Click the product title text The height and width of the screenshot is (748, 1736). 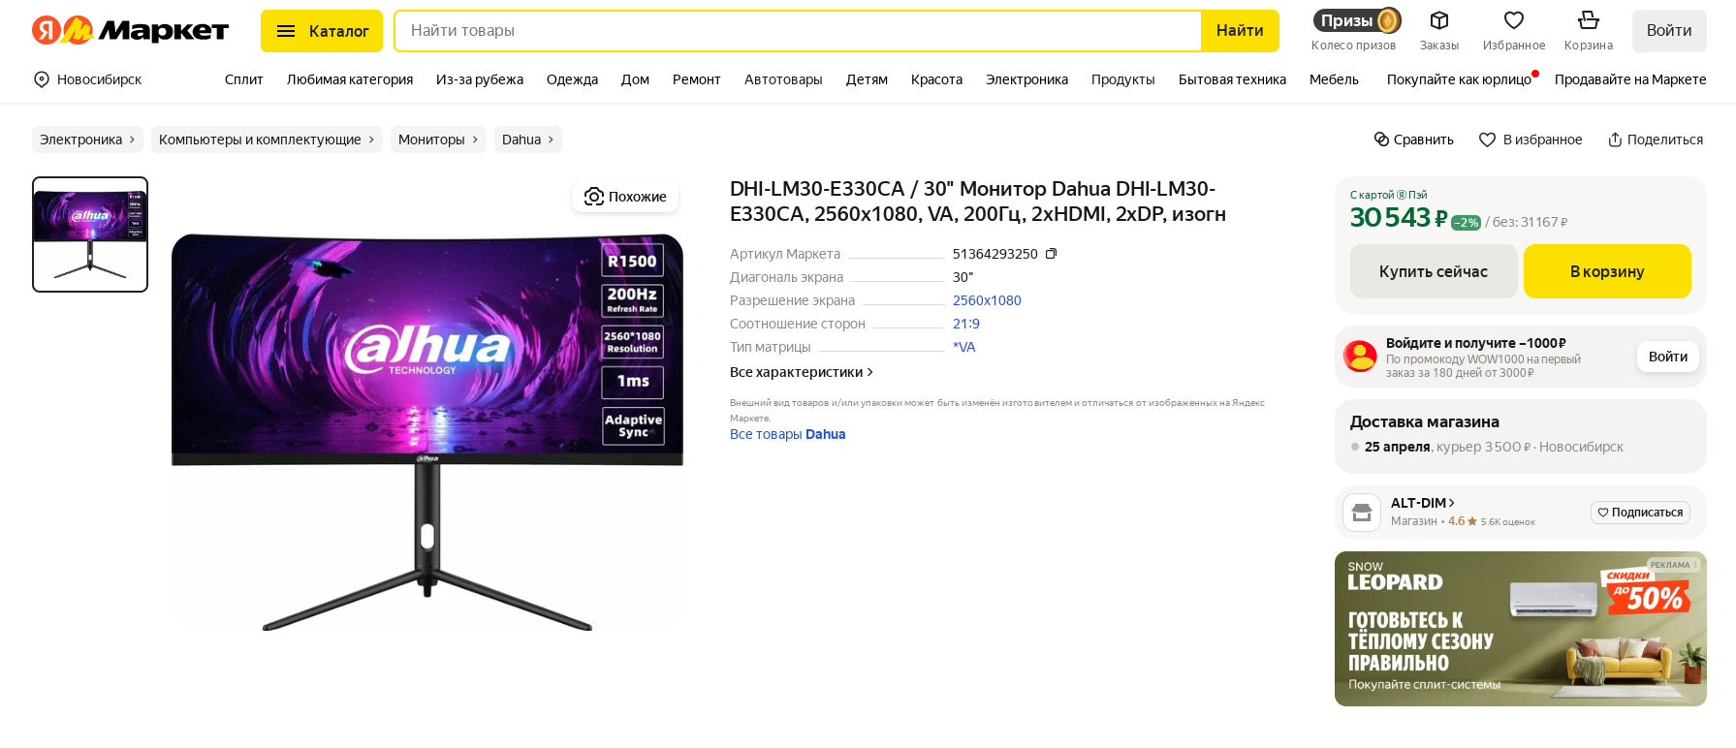[978, 202]
